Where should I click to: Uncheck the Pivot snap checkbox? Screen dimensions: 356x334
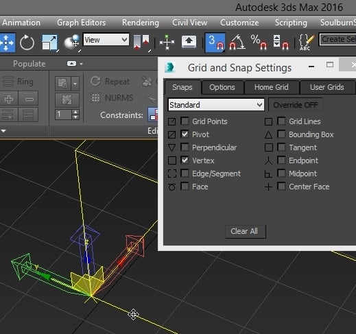click(x=185, y=134)
